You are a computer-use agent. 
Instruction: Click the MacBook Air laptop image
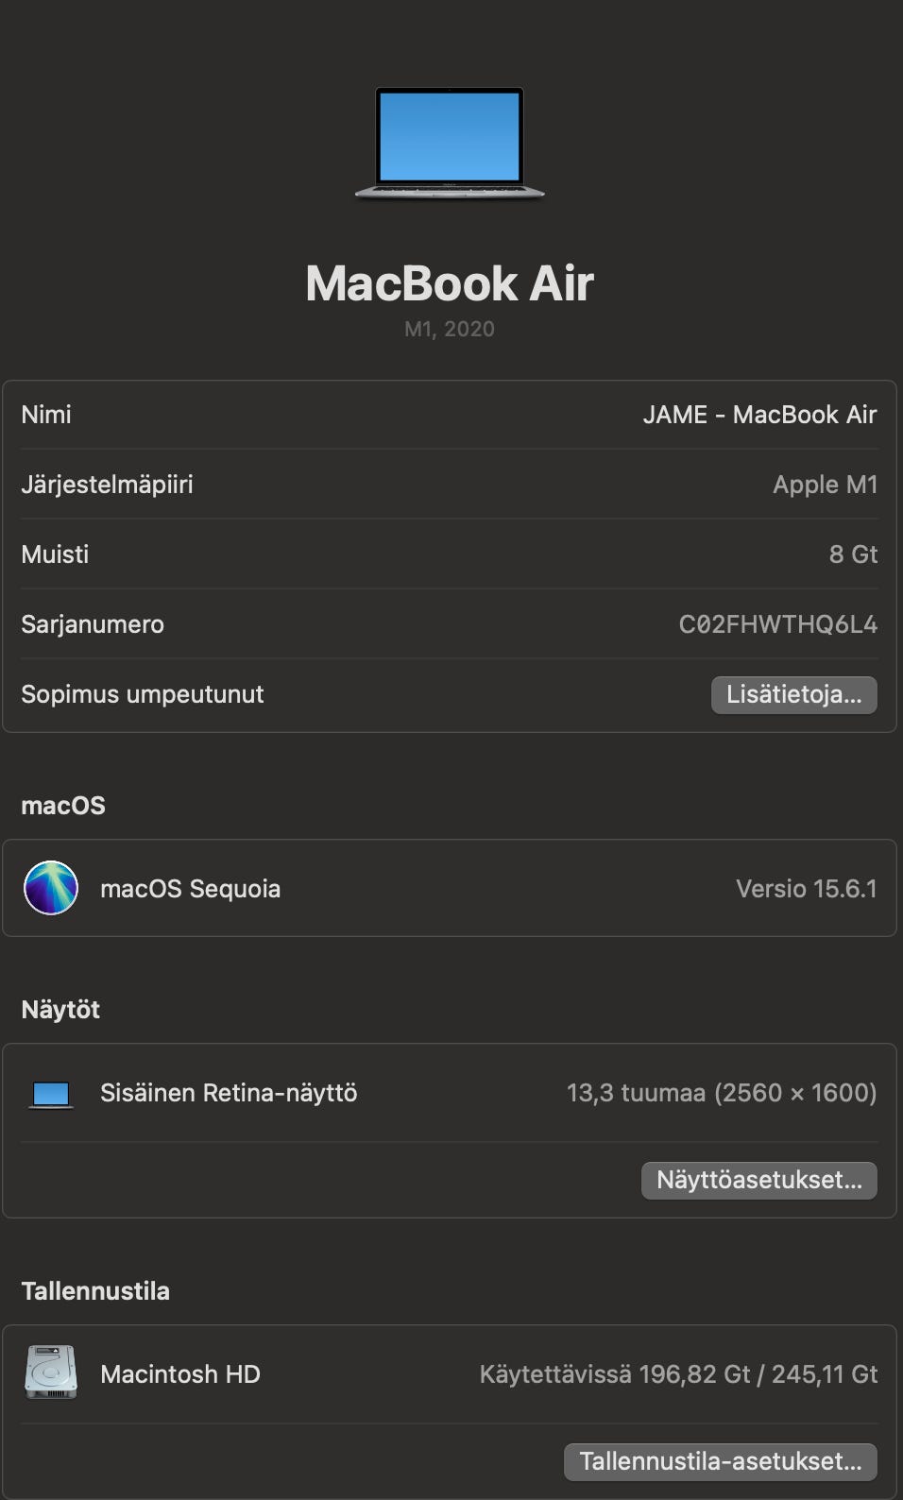[450, 143]
